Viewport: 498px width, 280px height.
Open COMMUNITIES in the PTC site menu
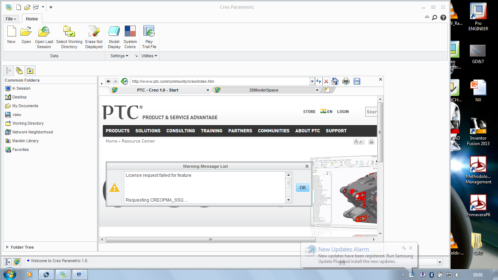273,131
